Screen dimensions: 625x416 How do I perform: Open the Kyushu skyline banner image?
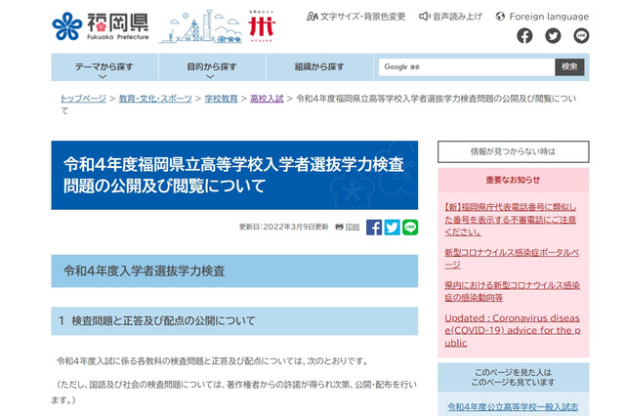200,26
